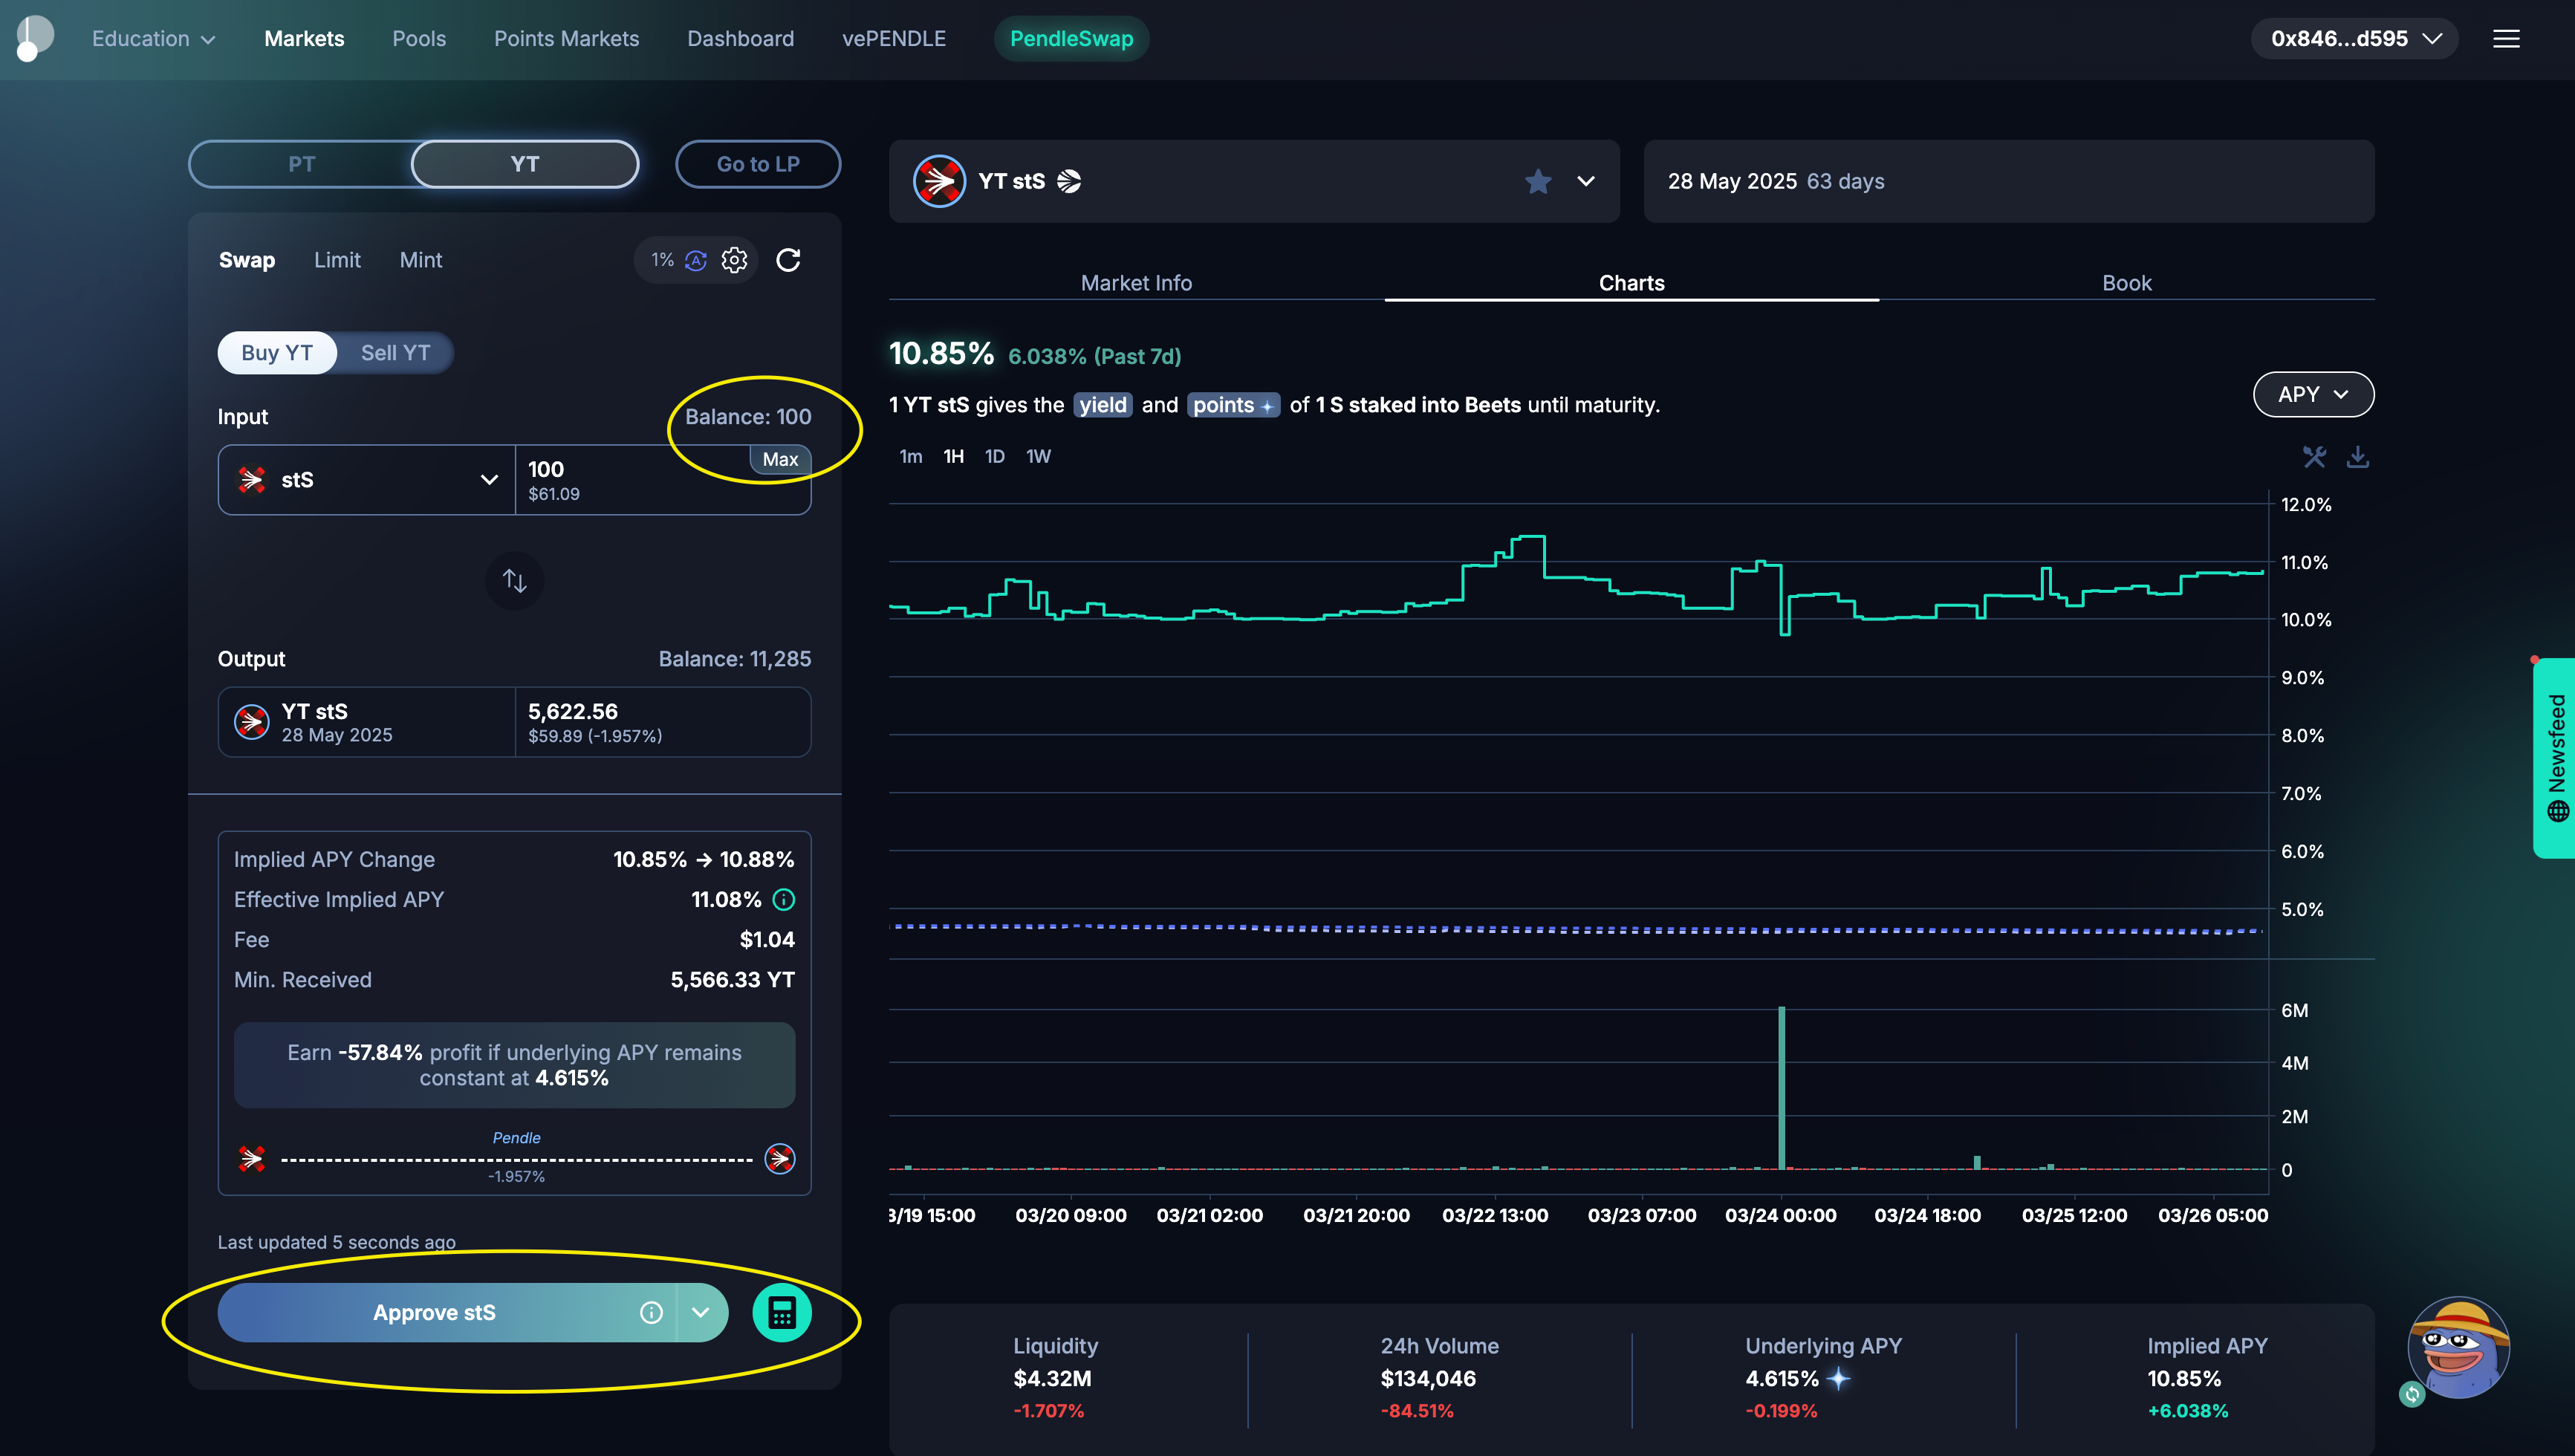Set chart interval to 1m
The height and width of the screenshot is (1456, 2575).
tap(910, 457)
